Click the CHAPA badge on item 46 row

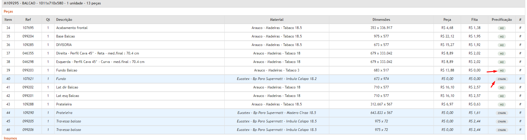502,130
